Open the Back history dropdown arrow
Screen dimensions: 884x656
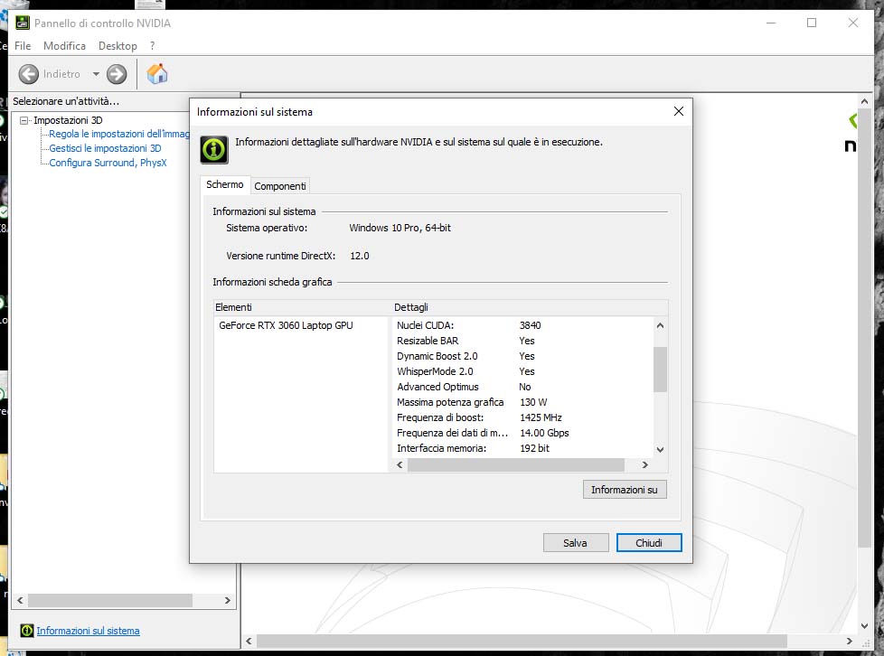click(96, 74)
